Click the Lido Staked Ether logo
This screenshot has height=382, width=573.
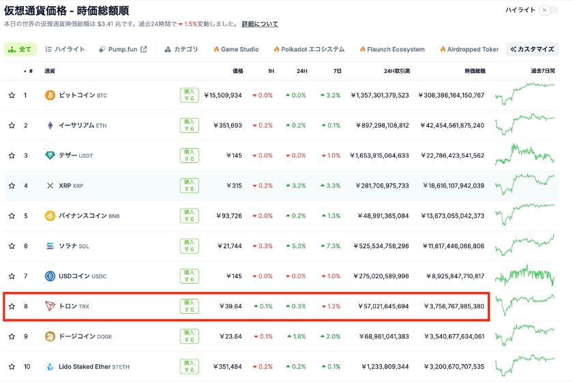pyautogui.click(x=50, y=366)
